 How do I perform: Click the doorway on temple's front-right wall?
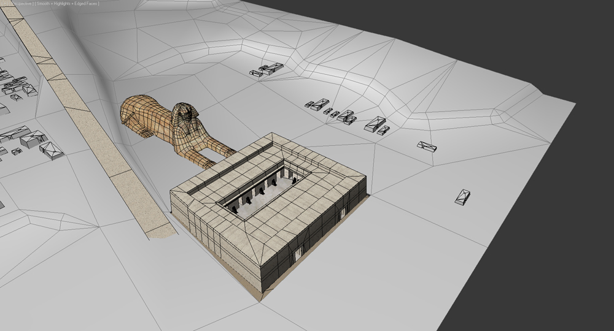298,254
